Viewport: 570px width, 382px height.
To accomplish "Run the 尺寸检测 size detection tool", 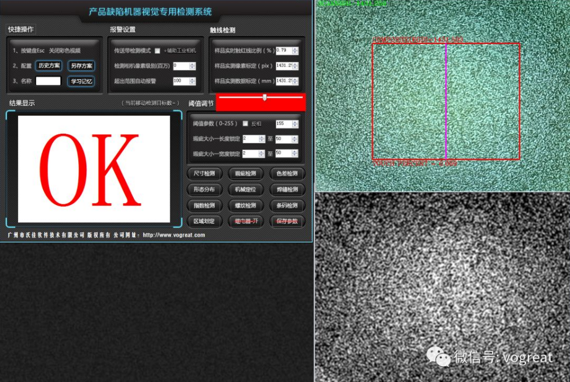I will pos(204,173).
